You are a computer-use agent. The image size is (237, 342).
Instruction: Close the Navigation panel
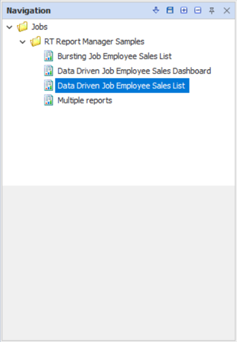pyautogui.click(x=227, y=10)
